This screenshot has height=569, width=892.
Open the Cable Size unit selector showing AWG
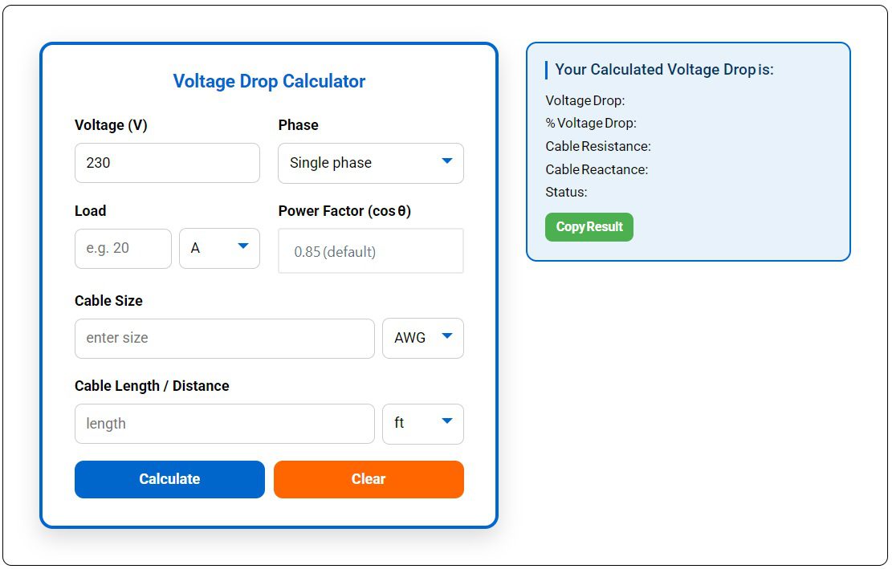[422, 338]
